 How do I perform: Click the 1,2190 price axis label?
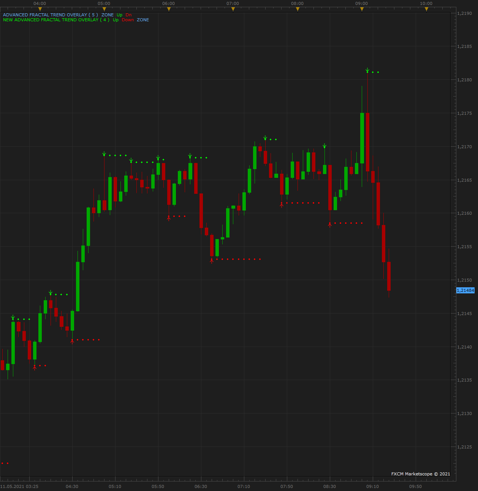(x=464, y=13)
